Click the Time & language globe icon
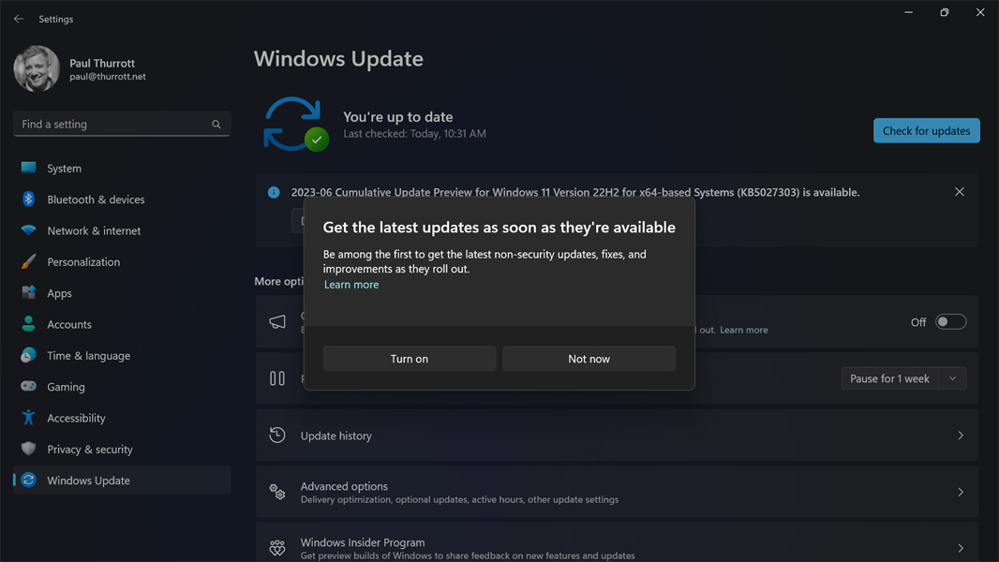 coord(29,355)
